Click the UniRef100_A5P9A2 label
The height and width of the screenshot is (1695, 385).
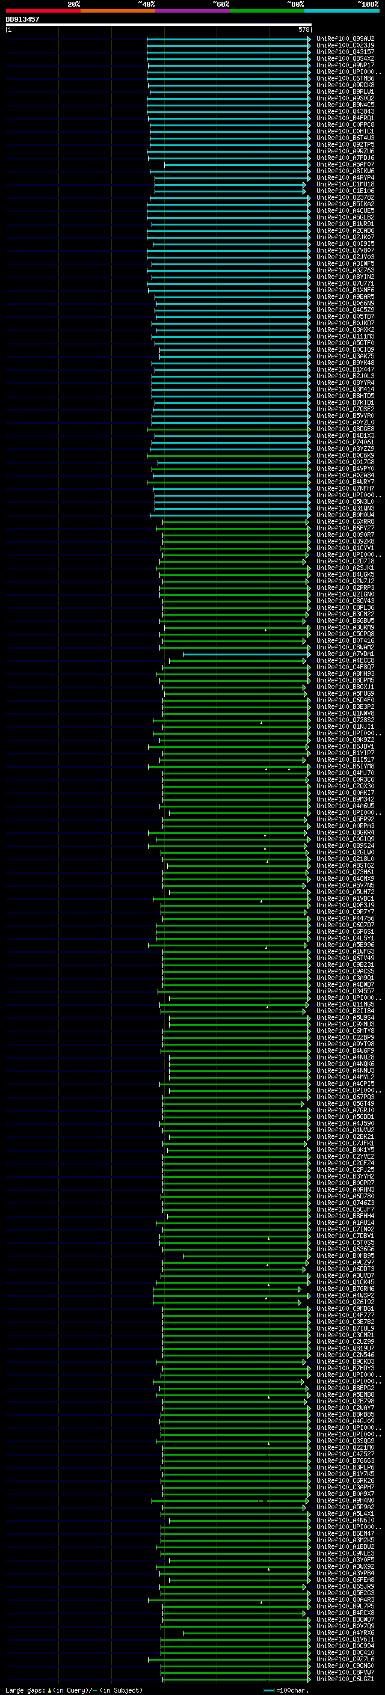click(x=345, y=1507)
